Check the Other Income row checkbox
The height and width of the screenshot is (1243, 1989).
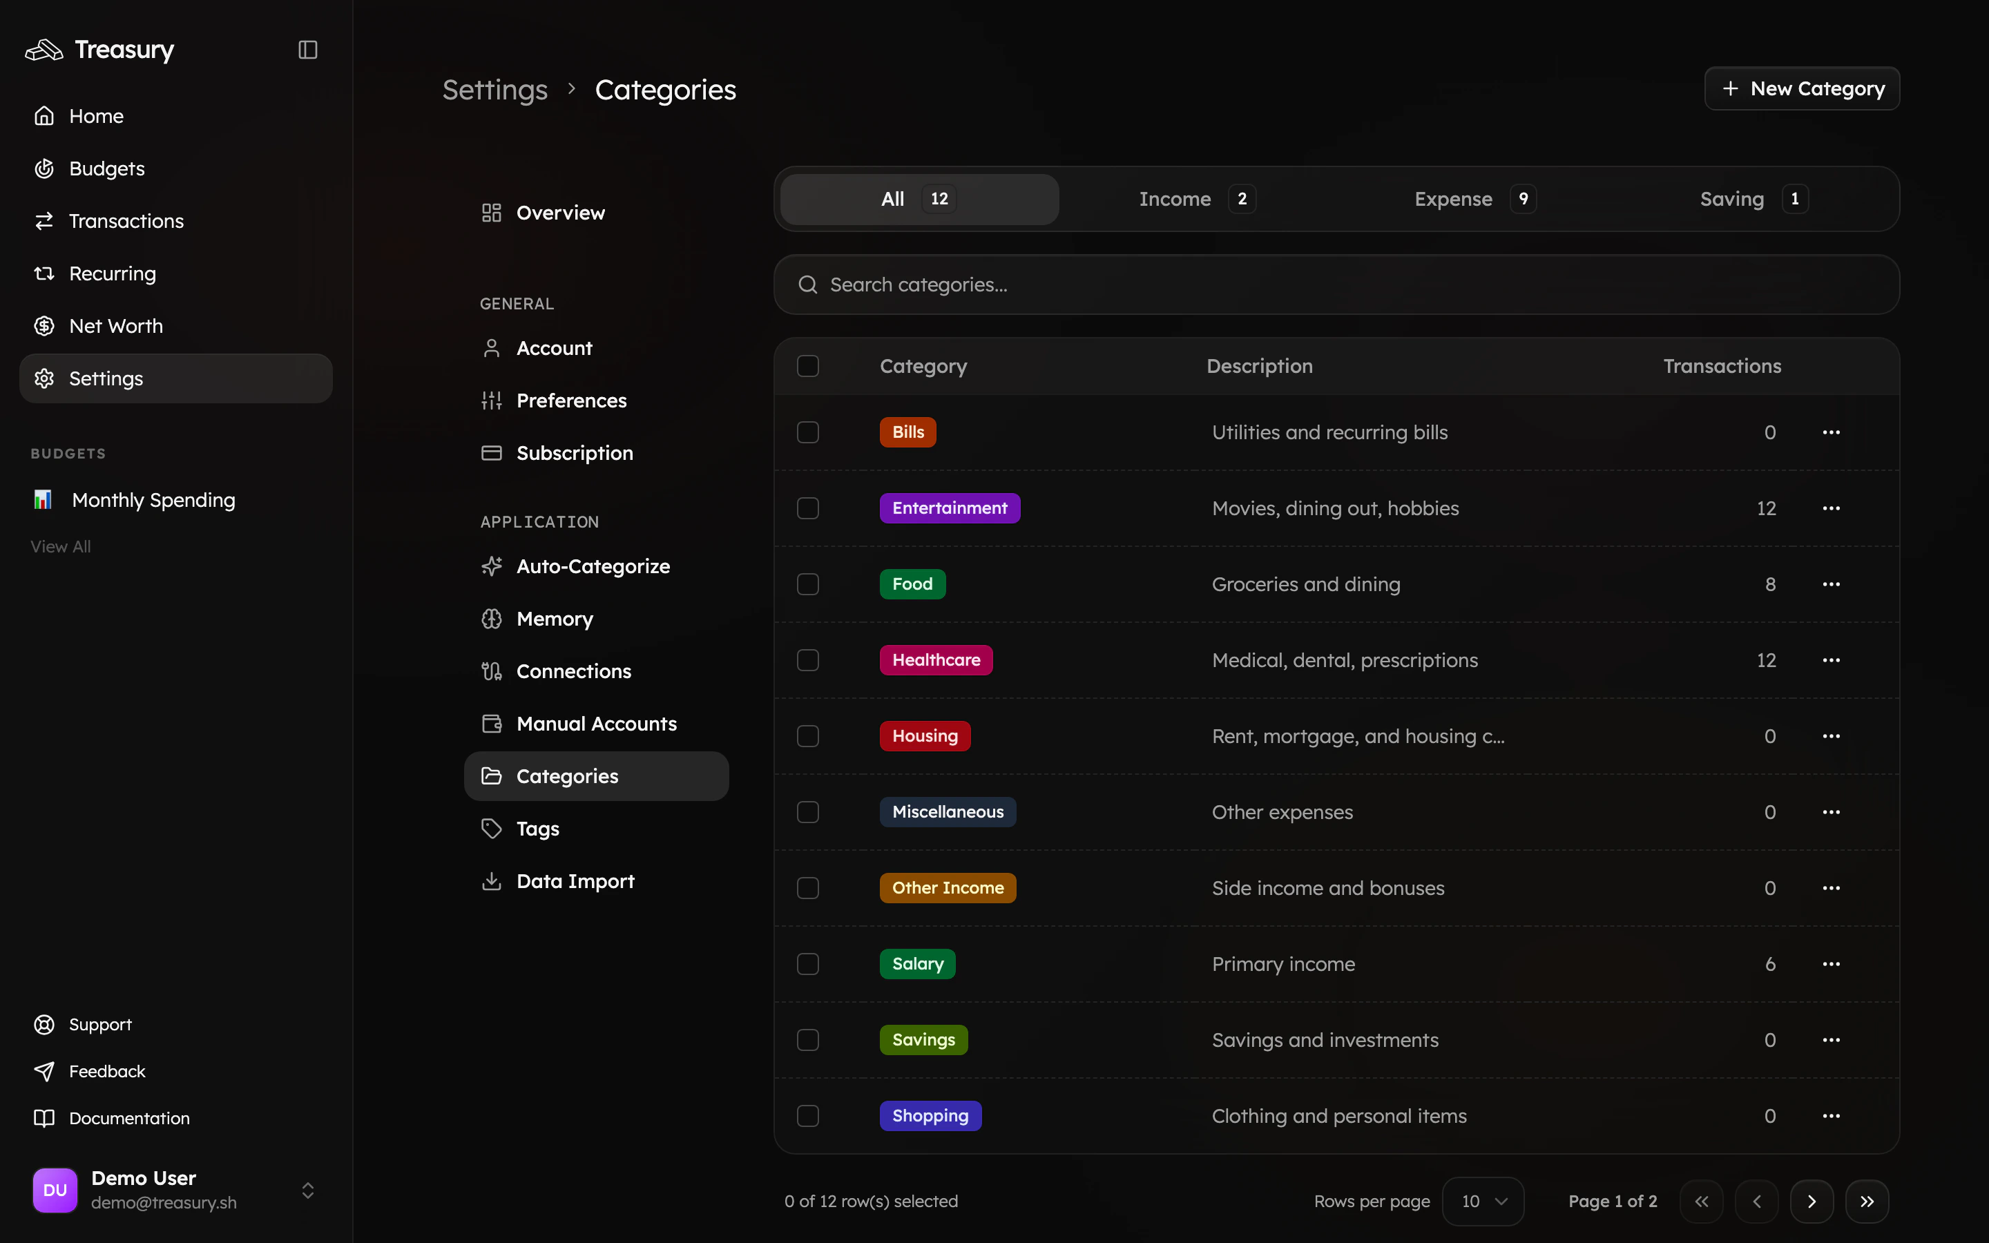tap(808, 888)
